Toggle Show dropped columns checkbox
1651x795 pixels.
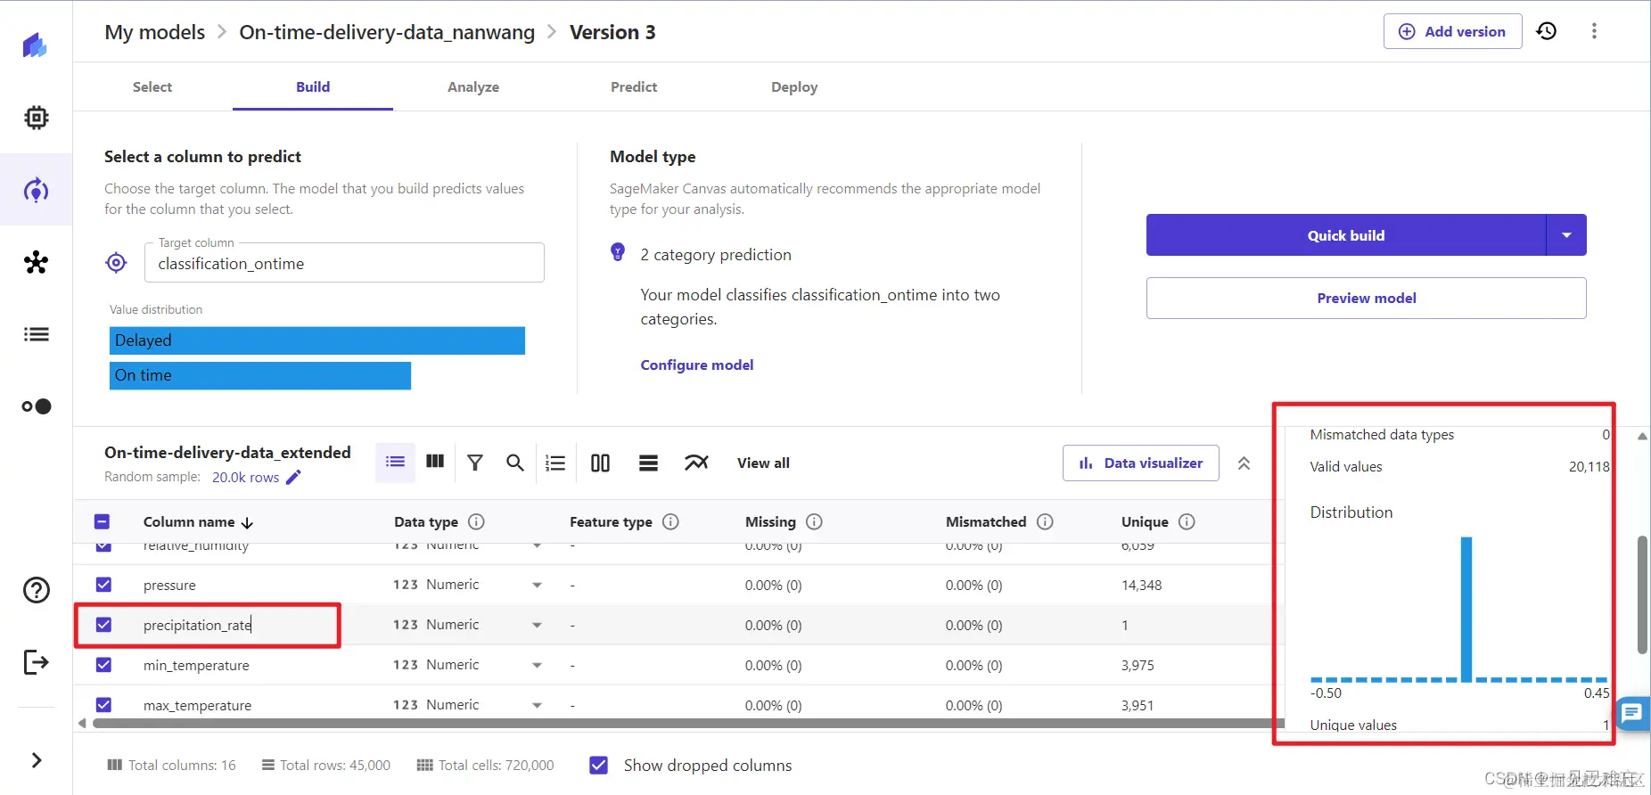599,765
